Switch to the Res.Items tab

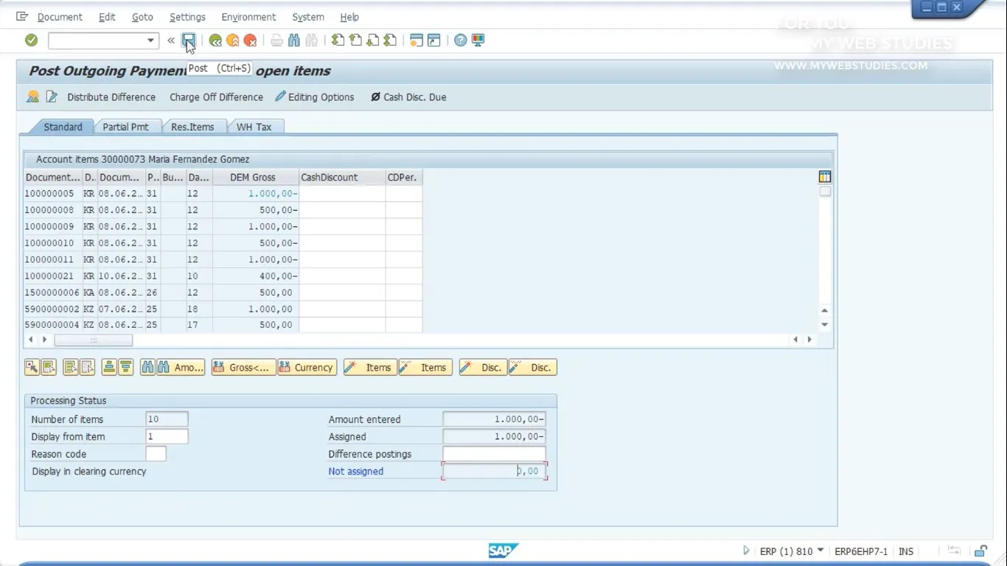(192, 127)
